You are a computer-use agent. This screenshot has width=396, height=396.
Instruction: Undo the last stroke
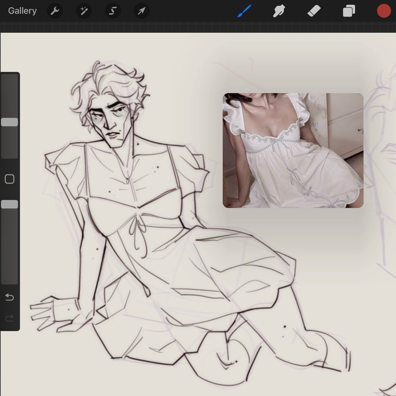coord(10,297)
